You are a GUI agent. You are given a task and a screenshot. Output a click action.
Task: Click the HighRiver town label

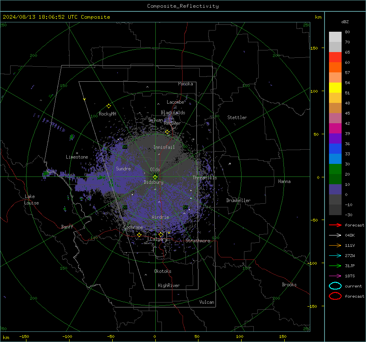[168, 285]
